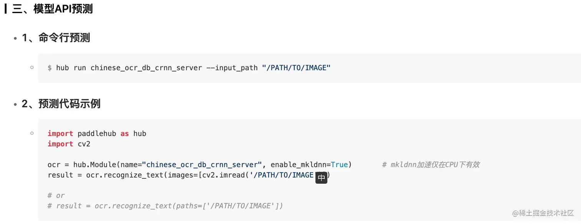Click the commented paths= recognize_text line

(165, 206)
